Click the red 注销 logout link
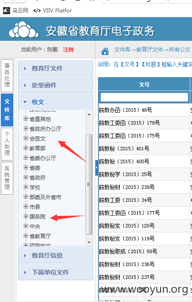The width and height of the screenshot is (192, 302). coord(68,50)
